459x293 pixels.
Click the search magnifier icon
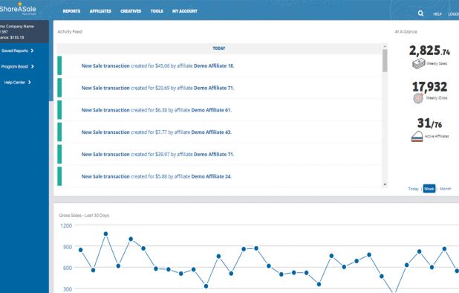point(420,13)
